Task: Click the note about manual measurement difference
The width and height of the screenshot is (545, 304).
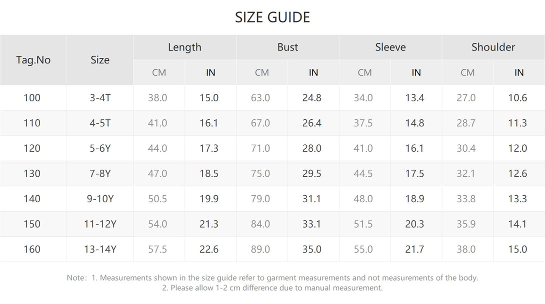Action: [272, 288]
